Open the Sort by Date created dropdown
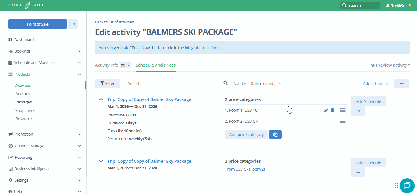 tap(266, 83)
